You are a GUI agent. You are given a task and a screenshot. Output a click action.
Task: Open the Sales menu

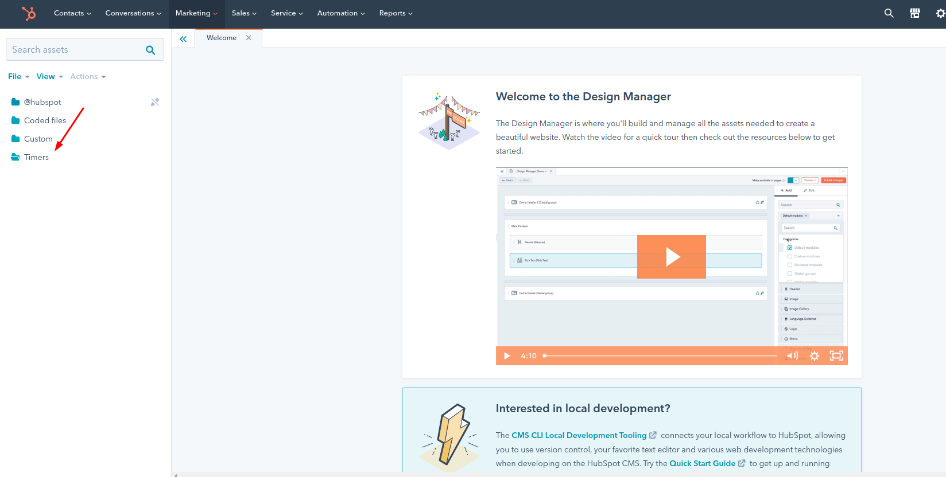244,13
